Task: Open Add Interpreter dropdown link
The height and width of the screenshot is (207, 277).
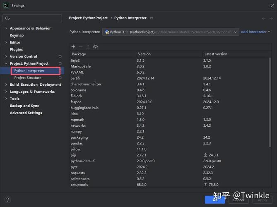Action: pyautogui.click(x=255, y=32)
